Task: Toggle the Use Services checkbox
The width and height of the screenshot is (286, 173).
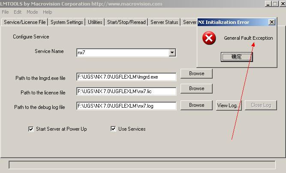Action: point(113,129)
